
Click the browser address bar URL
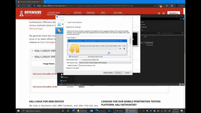(85, 6)
